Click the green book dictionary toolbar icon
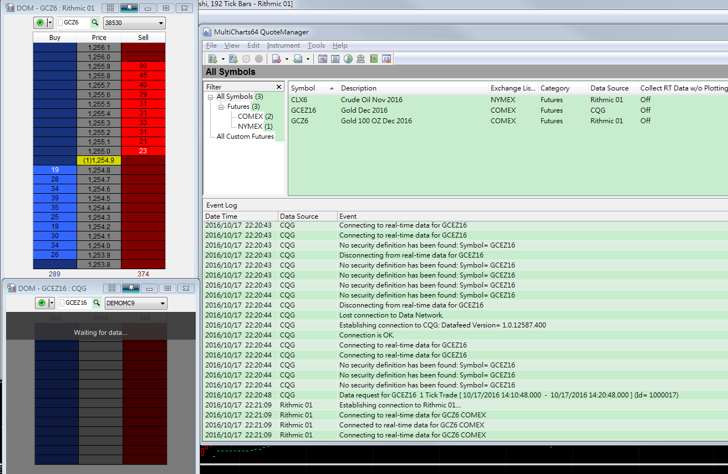Screen dimensions: 728x474 (x=374, y=59)
